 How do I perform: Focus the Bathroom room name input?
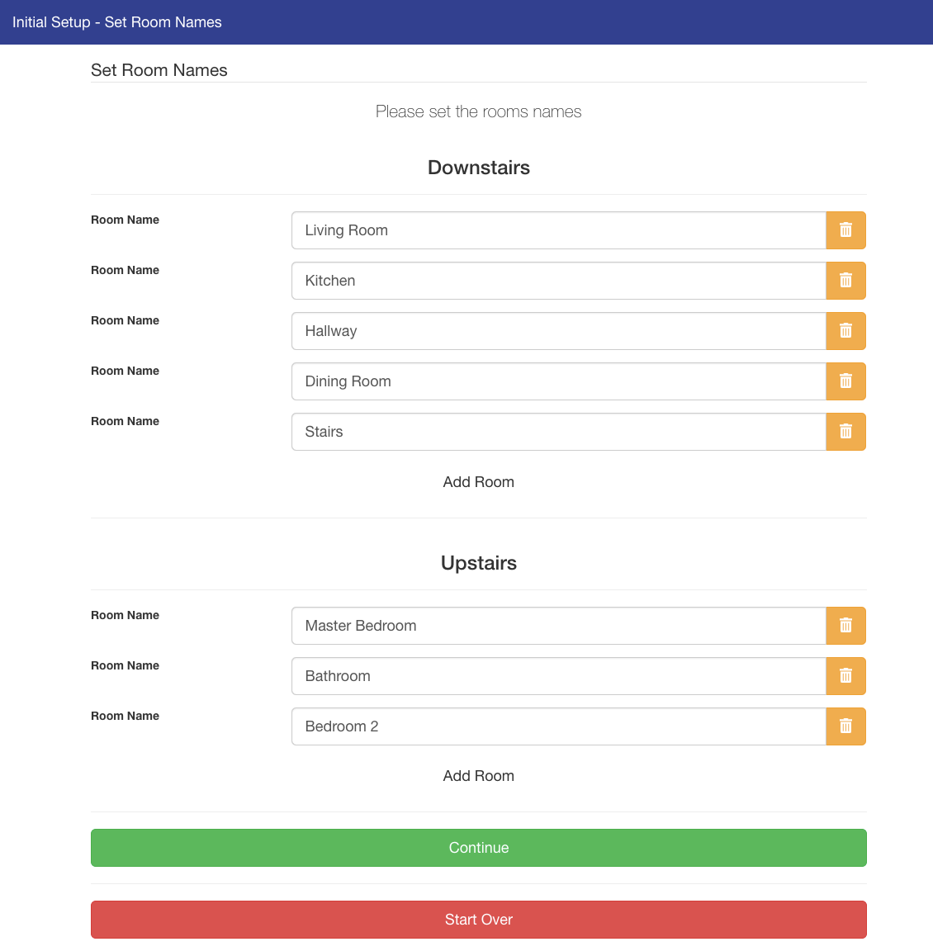point(559,675)
